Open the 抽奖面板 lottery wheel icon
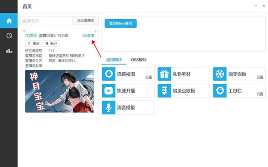This screenshot has height=167, width=268. pyautogui.click(x=220, y=74)
